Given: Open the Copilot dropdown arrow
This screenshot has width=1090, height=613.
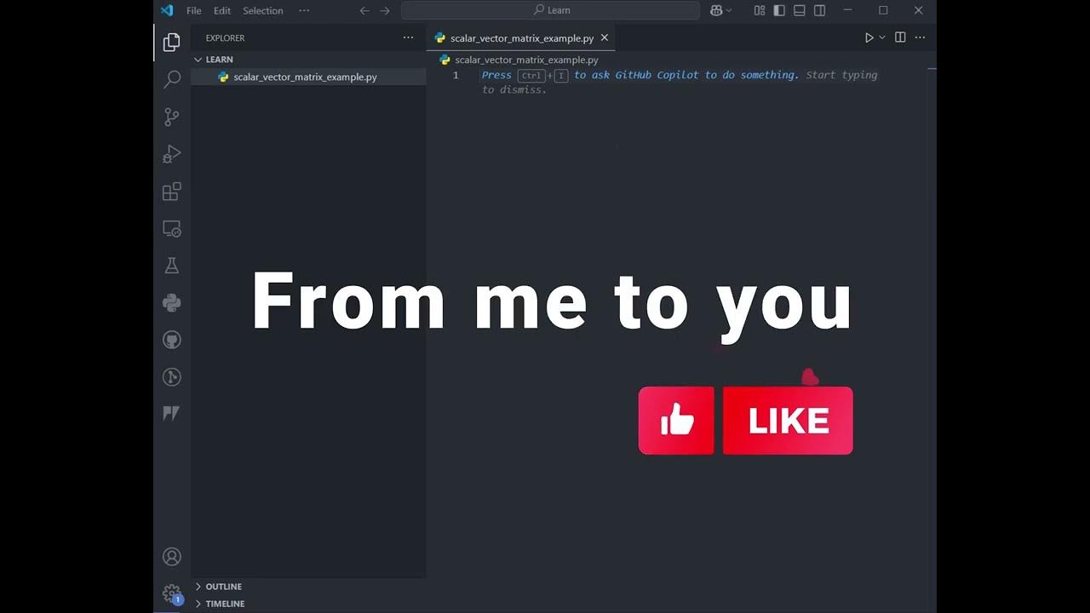Looking at the screenshot, I should click(x=729, y=10).
